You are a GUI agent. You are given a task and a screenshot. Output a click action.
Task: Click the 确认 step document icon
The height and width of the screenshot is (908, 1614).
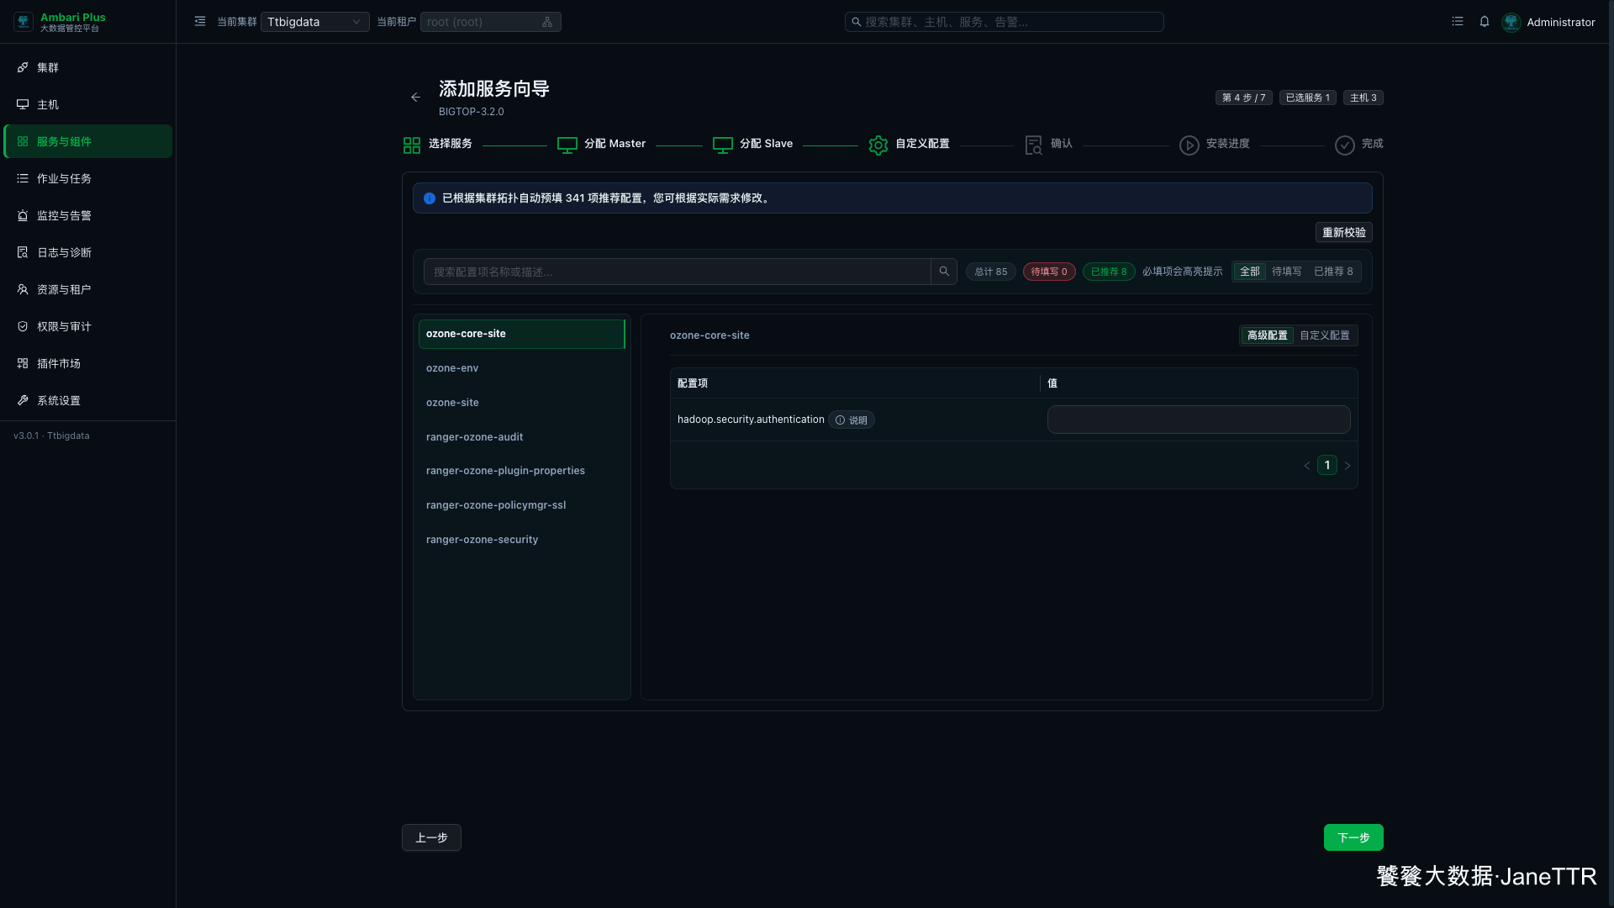pyautogui.click(x=1034, y=145)
